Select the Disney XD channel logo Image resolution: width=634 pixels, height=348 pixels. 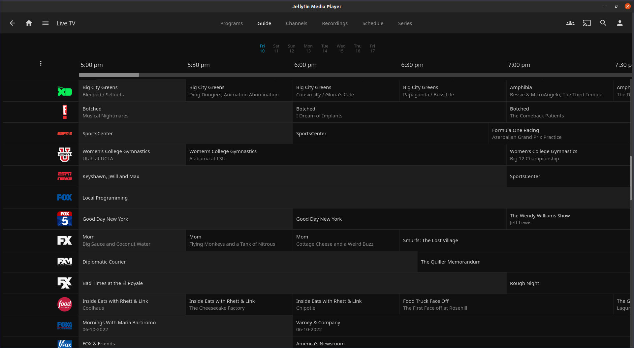tap(65, 91)
